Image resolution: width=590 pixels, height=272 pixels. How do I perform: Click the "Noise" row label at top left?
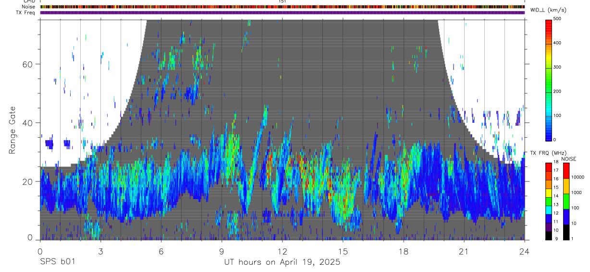click(x=28, y=7)
